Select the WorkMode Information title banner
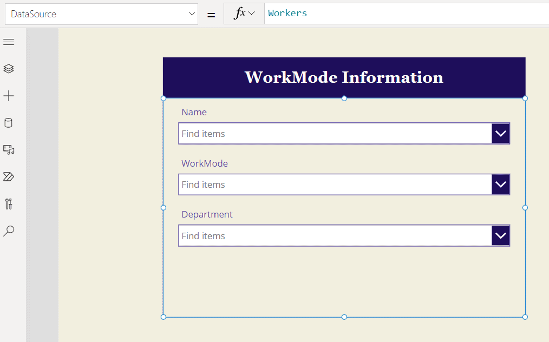The height and width of the screenshot is (342, 549). pos(344,77)
